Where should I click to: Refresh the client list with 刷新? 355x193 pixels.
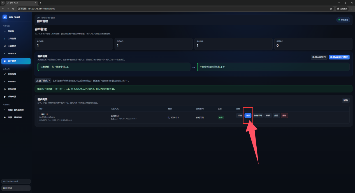[x=345, y=100]
